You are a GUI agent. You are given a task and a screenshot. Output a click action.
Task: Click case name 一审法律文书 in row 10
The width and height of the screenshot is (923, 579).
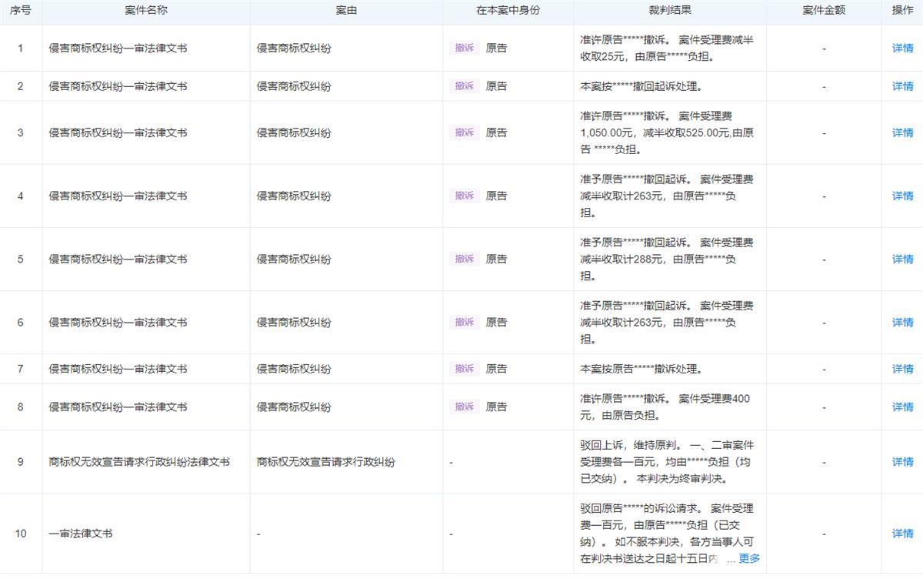tap(81, 533)
